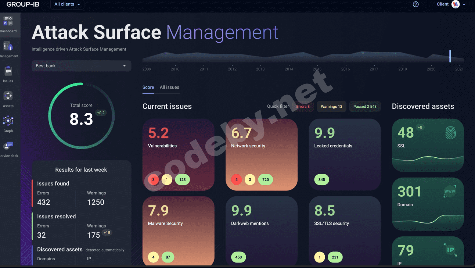Click green badge 87 in Malware Security
The height and width of the screenshot is (268, 475).
pyautogui.click(x=168, y=257)
